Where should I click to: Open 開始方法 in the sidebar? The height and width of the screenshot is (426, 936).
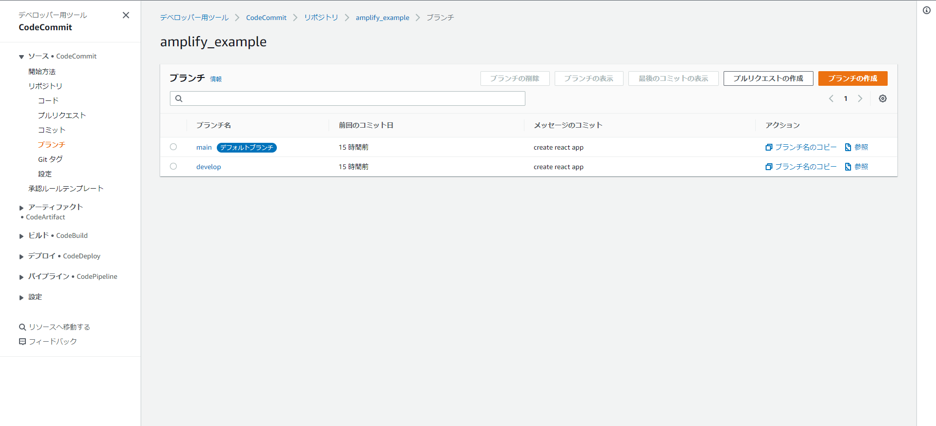coord(42,72)
